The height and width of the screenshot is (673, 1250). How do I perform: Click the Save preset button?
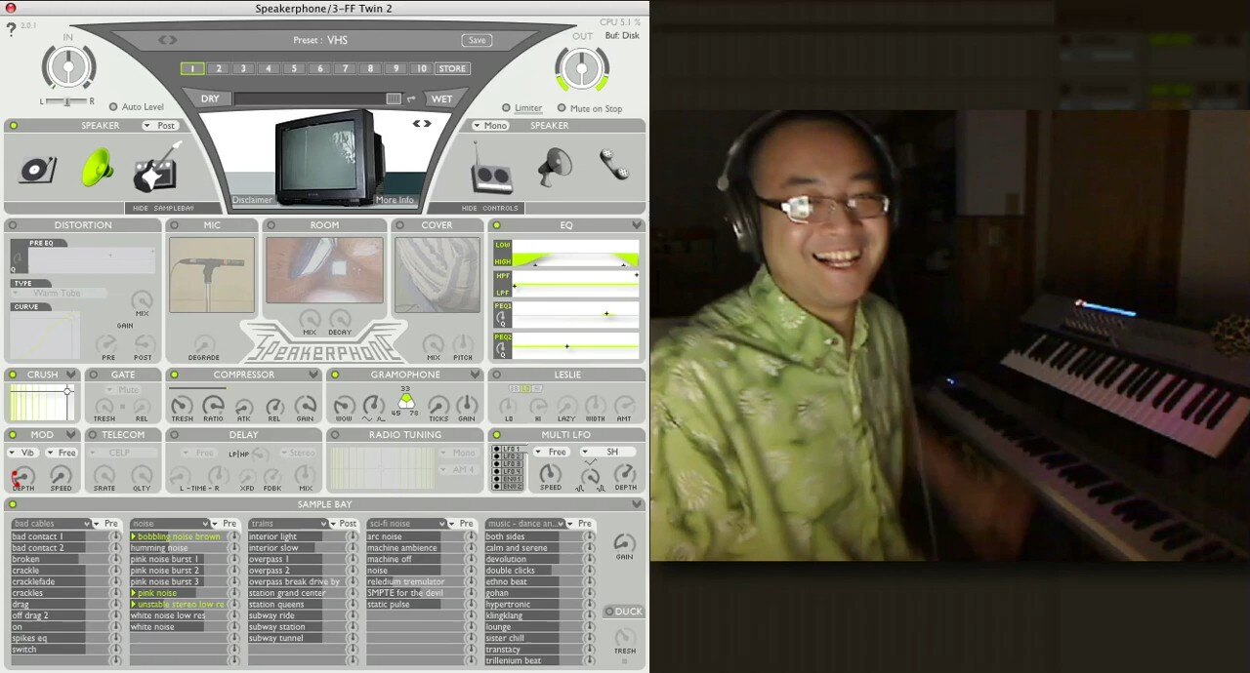pyautogui.click(x=477, y=40)
